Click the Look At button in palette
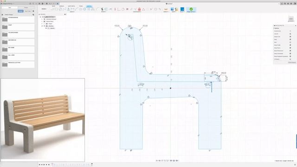Screen dimensions: 297x167 290,34
